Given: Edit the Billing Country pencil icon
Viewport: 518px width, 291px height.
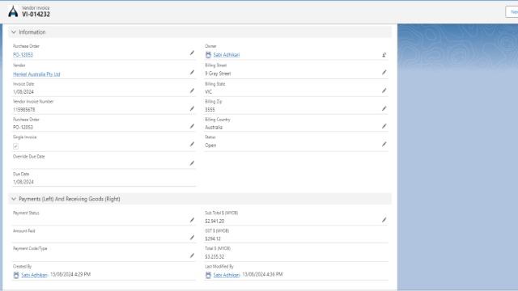Looking at the screenshot, I should click(x=384, y=126).
